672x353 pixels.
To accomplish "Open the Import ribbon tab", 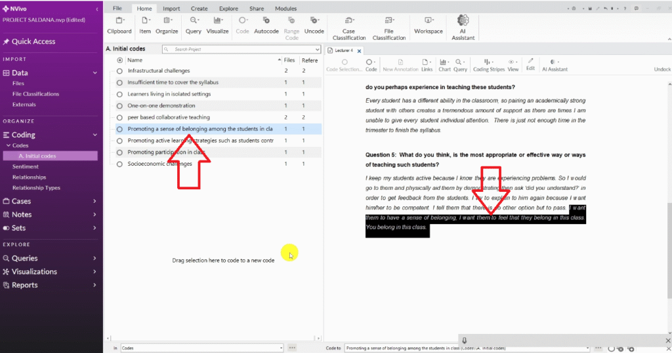I will [x=171, y=9].
